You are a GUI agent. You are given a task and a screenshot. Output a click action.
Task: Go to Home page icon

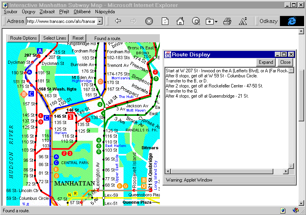pos(180,21)
